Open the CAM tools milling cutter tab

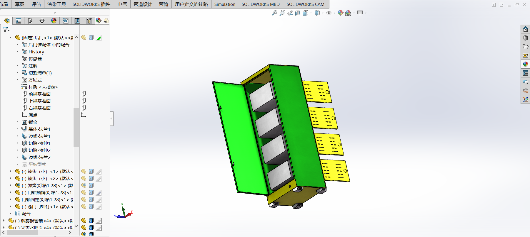pos(89,21)
